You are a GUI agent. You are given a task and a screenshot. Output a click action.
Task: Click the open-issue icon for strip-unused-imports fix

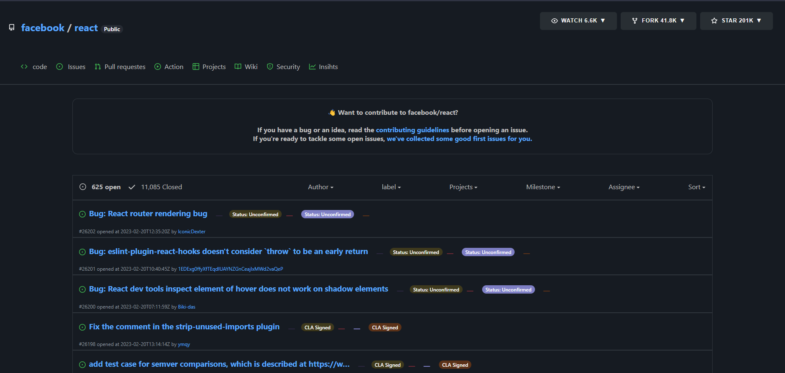82,327
